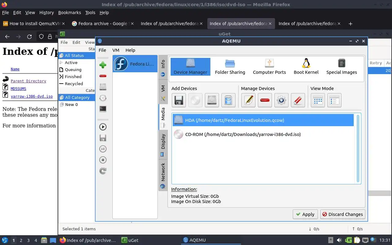The image size is (392, 245).
Task: Click the uGet taskbar entry
Action: coord(130,240)
